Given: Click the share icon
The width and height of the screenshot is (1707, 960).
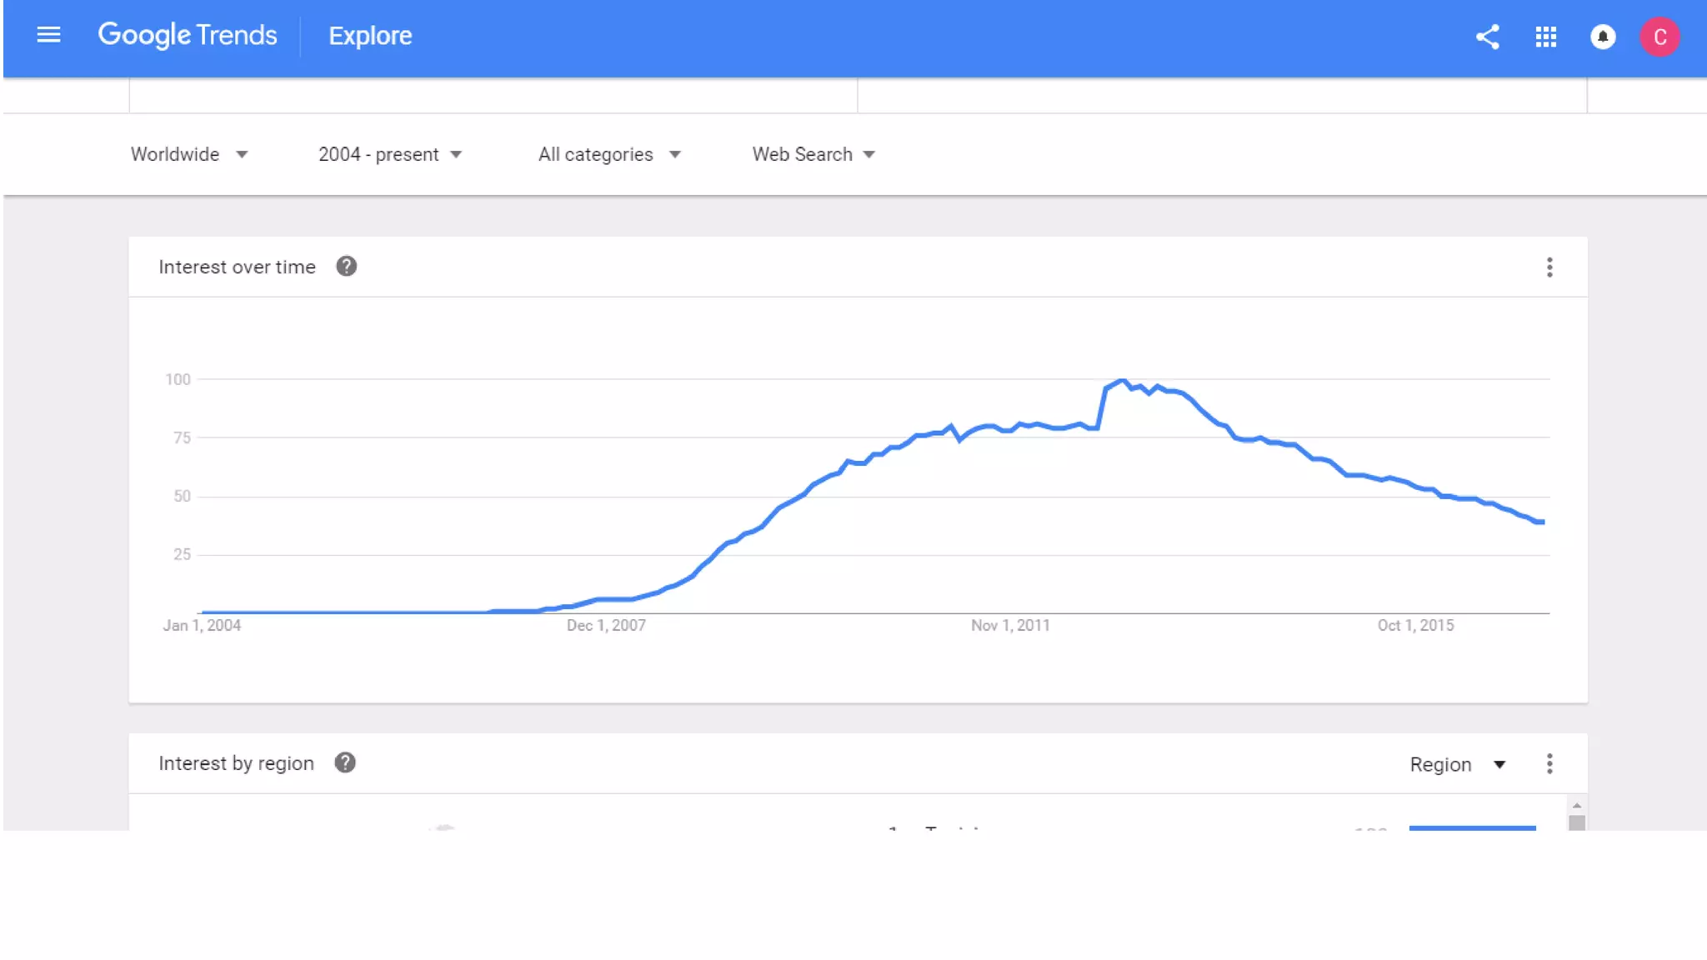Looking at the screenshot, I should [x=1488, y=37].
